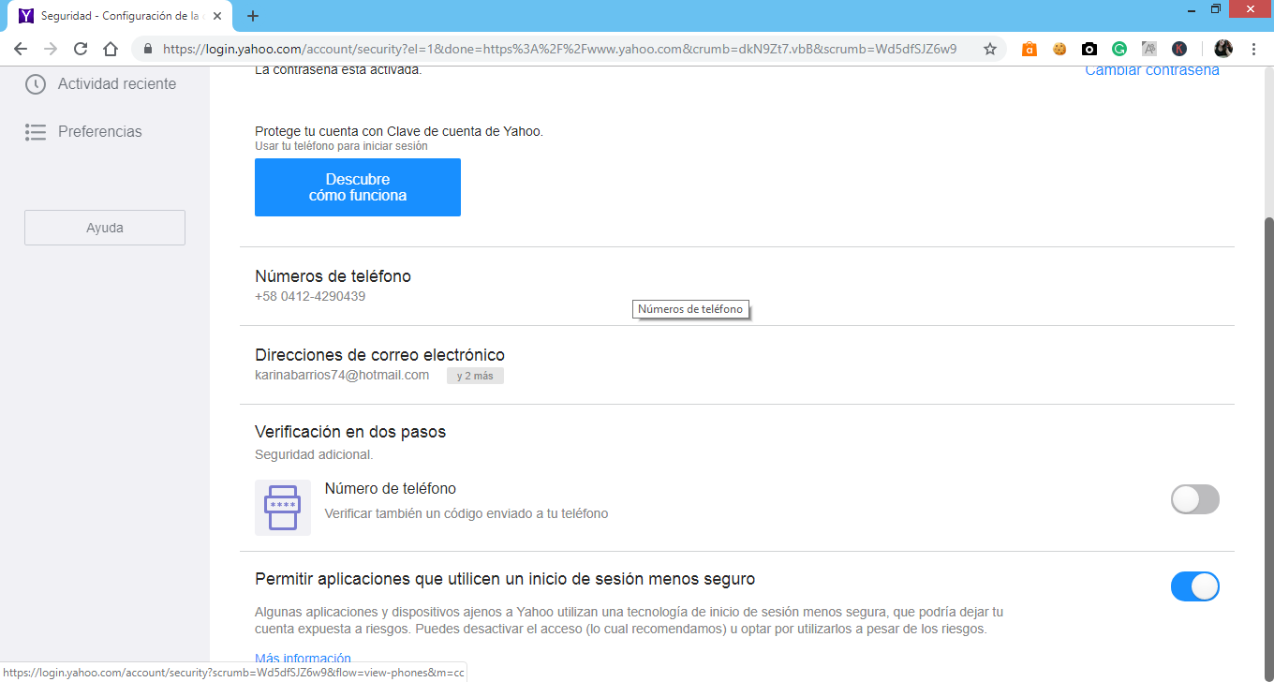Bookmark this page with the star icon
This screenshot has height=682, width=1274.
[x=990, y=49]
